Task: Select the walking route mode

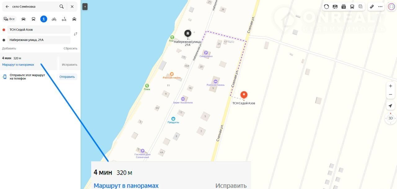Action: click(x=44, y=19)
